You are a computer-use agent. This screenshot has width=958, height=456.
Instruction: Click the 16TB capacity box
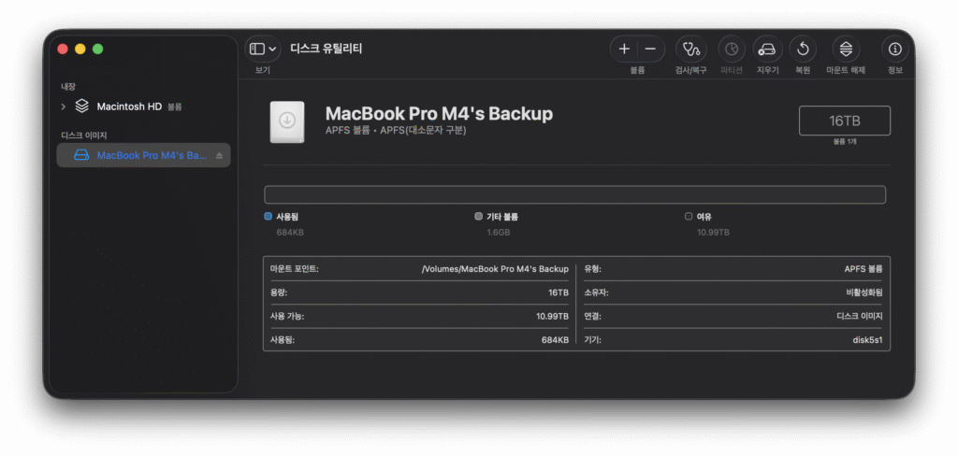click(844, 121)
